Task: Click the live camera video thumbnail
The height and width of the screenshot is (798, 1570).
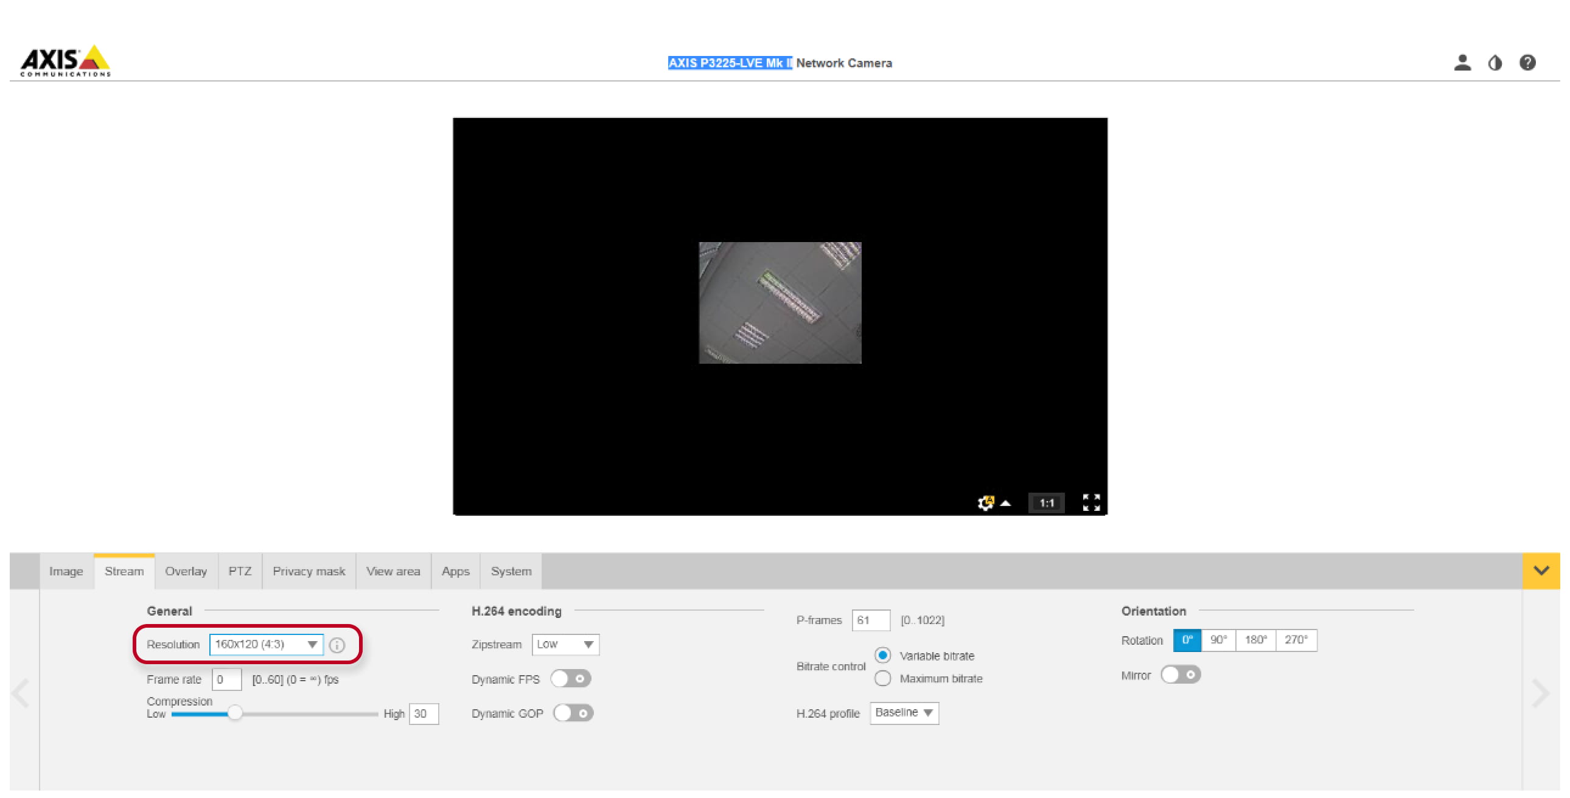Action: coord(780,303)
